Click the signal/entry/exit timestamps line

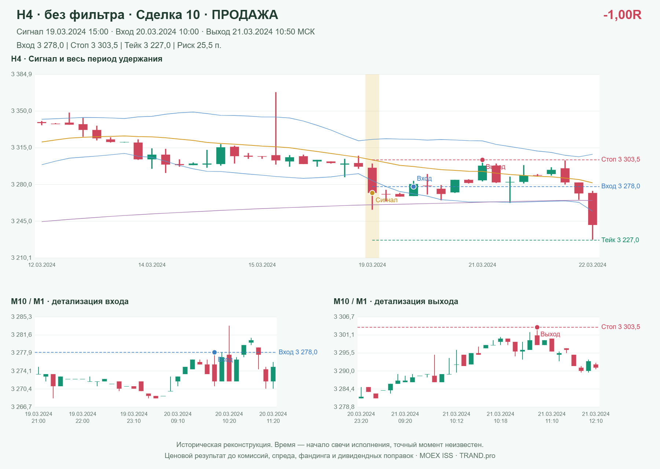pyautogui.click(x=166, y=32)
